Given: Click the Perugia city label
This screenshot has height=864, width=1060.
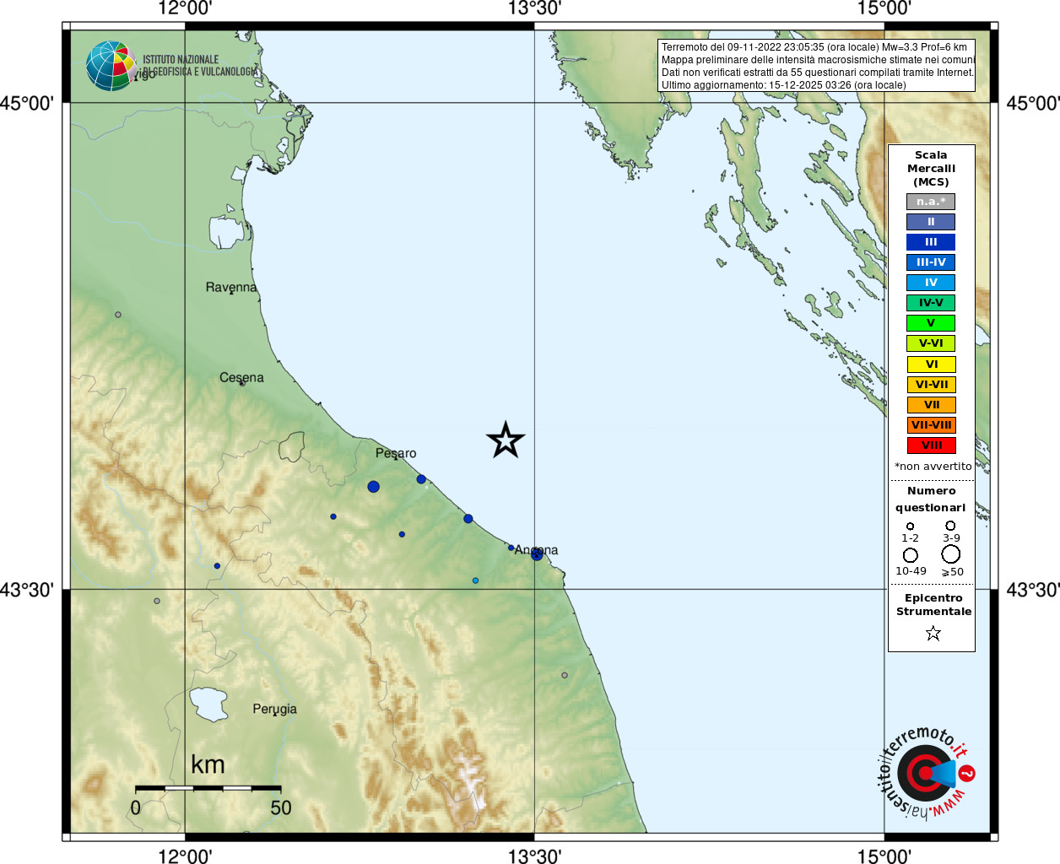Looking at the screenshot, I should [275, 709].
